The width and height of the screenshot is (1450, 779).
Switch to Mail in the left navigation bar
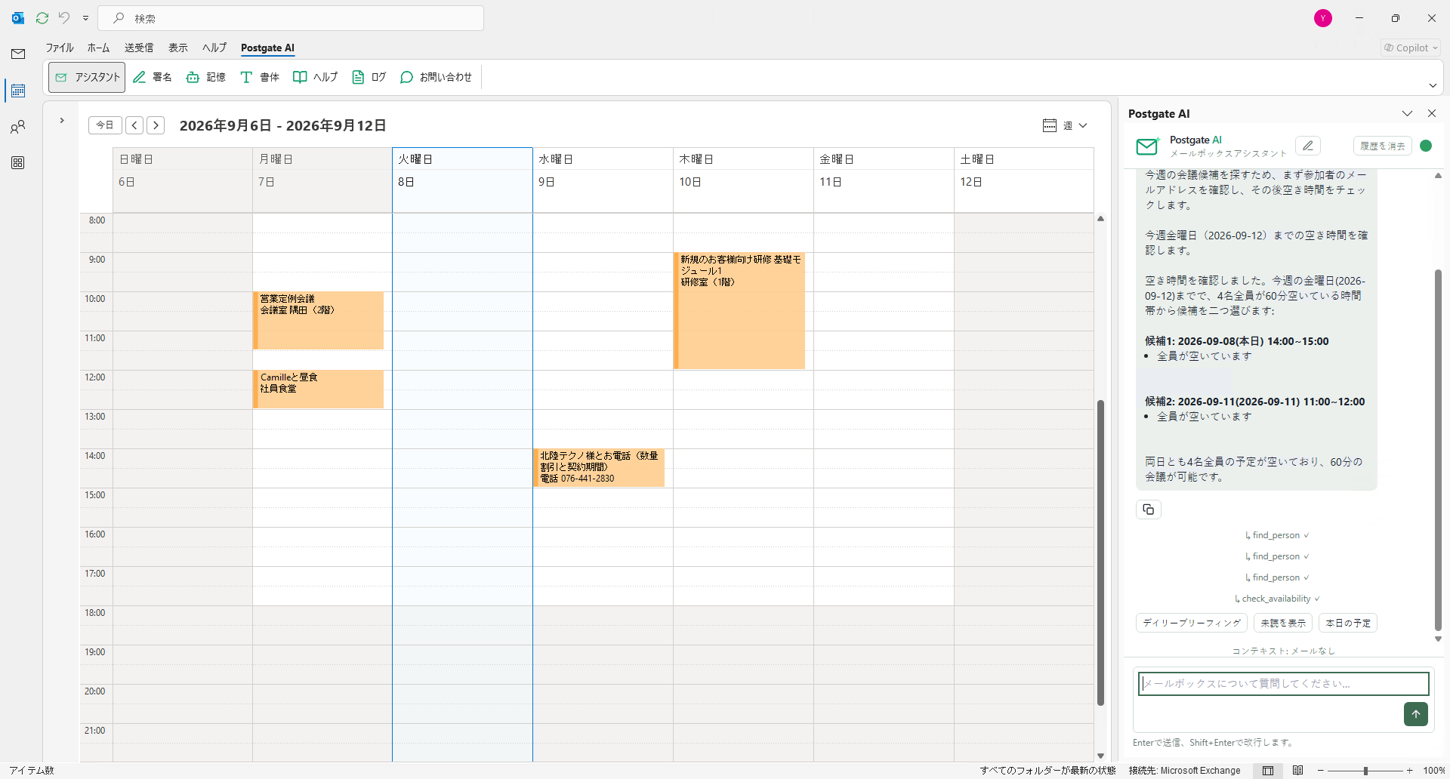(x=18, y=54)
